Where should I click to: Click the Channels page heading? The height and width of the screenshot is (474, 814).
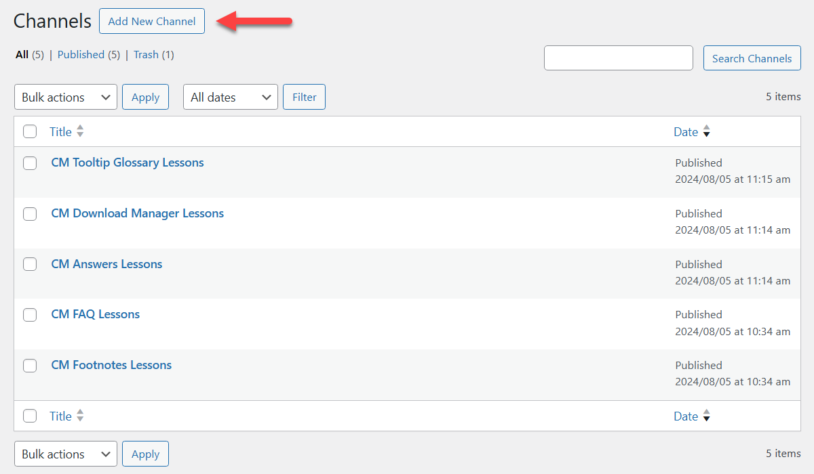point(52,21)
